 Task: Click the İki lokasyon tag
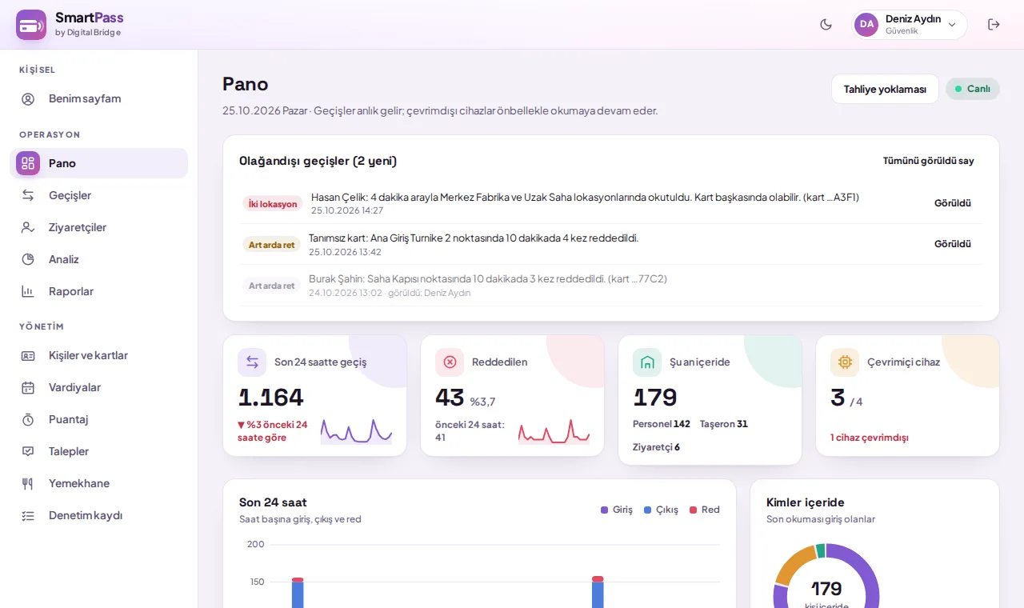tap(273, 204)
